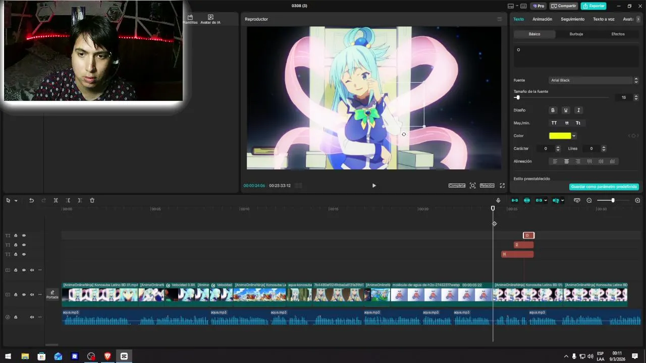Click the Exportar button

click(594, 6)
